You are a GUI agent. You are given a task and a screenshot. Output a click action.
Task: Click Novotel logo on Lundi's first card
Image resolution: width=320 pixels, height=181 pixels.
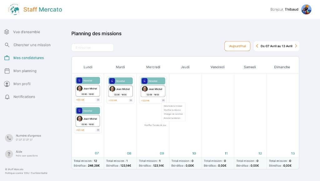click(79, 81)
